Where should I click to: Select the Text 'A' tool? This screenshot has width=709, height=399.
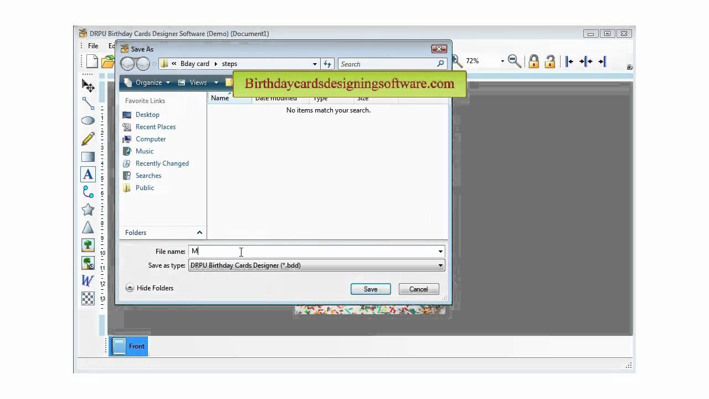pos(88,174)
